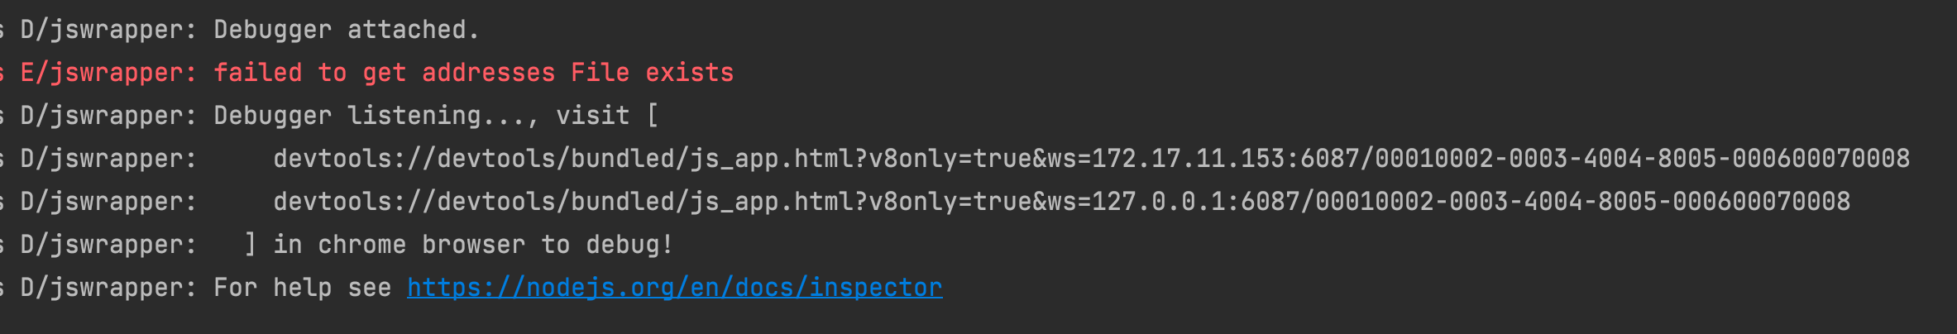Click the 'For help see' text
This screenshot has width=1957, height=334.
click(x=302, y=288)
